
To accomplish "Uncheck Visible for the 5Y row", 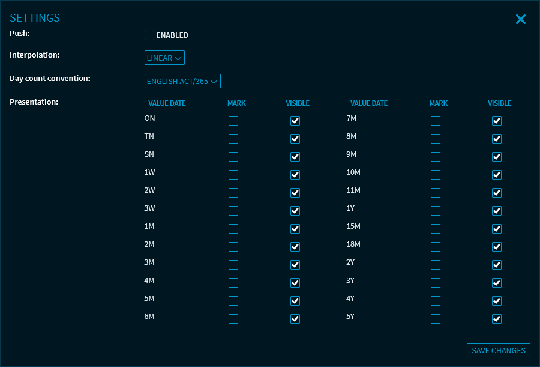I will (496, 319).
